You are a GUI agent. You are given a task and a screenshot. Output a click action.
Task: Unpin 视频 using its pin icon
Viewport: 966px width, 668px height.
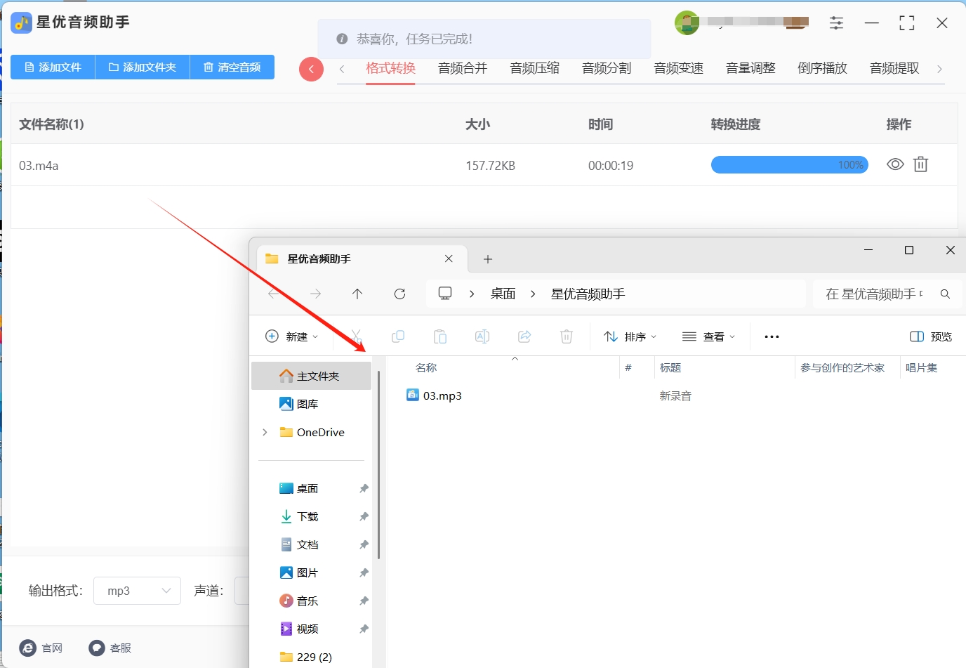pos(364,629)
